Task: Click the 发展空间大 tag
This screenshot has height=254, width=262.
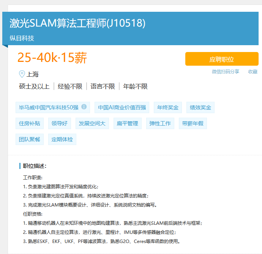Action: (x=92, y=123)
